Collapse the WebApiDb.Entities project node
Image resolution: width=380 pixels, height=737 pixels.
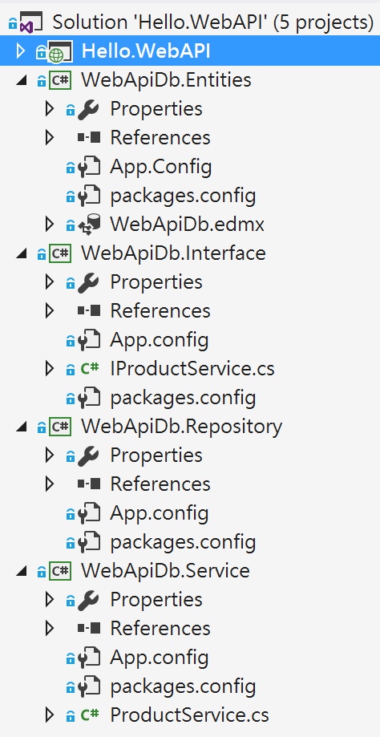click(x=21, y=81)
